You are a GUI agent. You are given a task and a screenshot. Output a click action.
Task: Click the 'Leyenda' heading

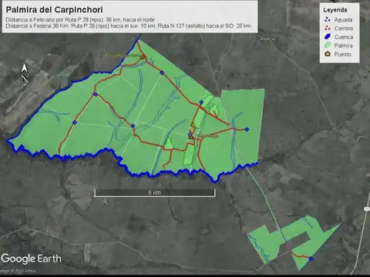335,10
